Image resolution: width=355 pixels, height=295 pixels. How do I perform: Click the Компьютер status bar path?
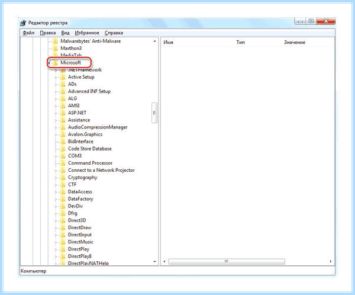[34, 271]
